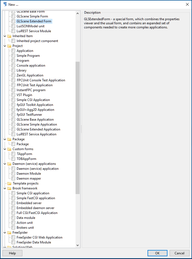
Task: Select GLScene Extended Form item
Action: (x=34, y=21)
